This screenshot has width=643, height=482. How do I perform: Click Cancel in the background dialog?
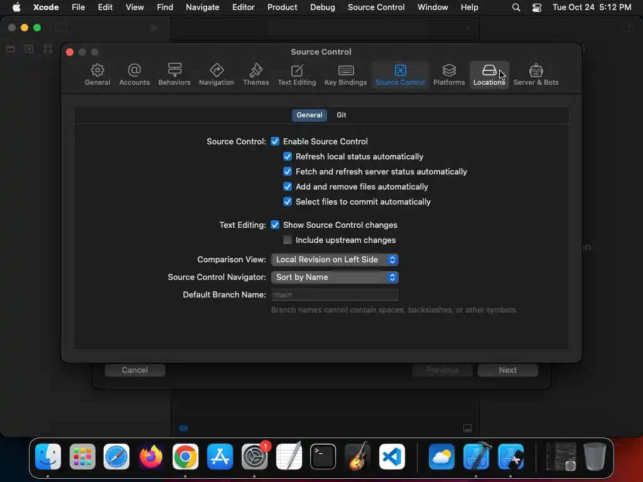[134, 370]
